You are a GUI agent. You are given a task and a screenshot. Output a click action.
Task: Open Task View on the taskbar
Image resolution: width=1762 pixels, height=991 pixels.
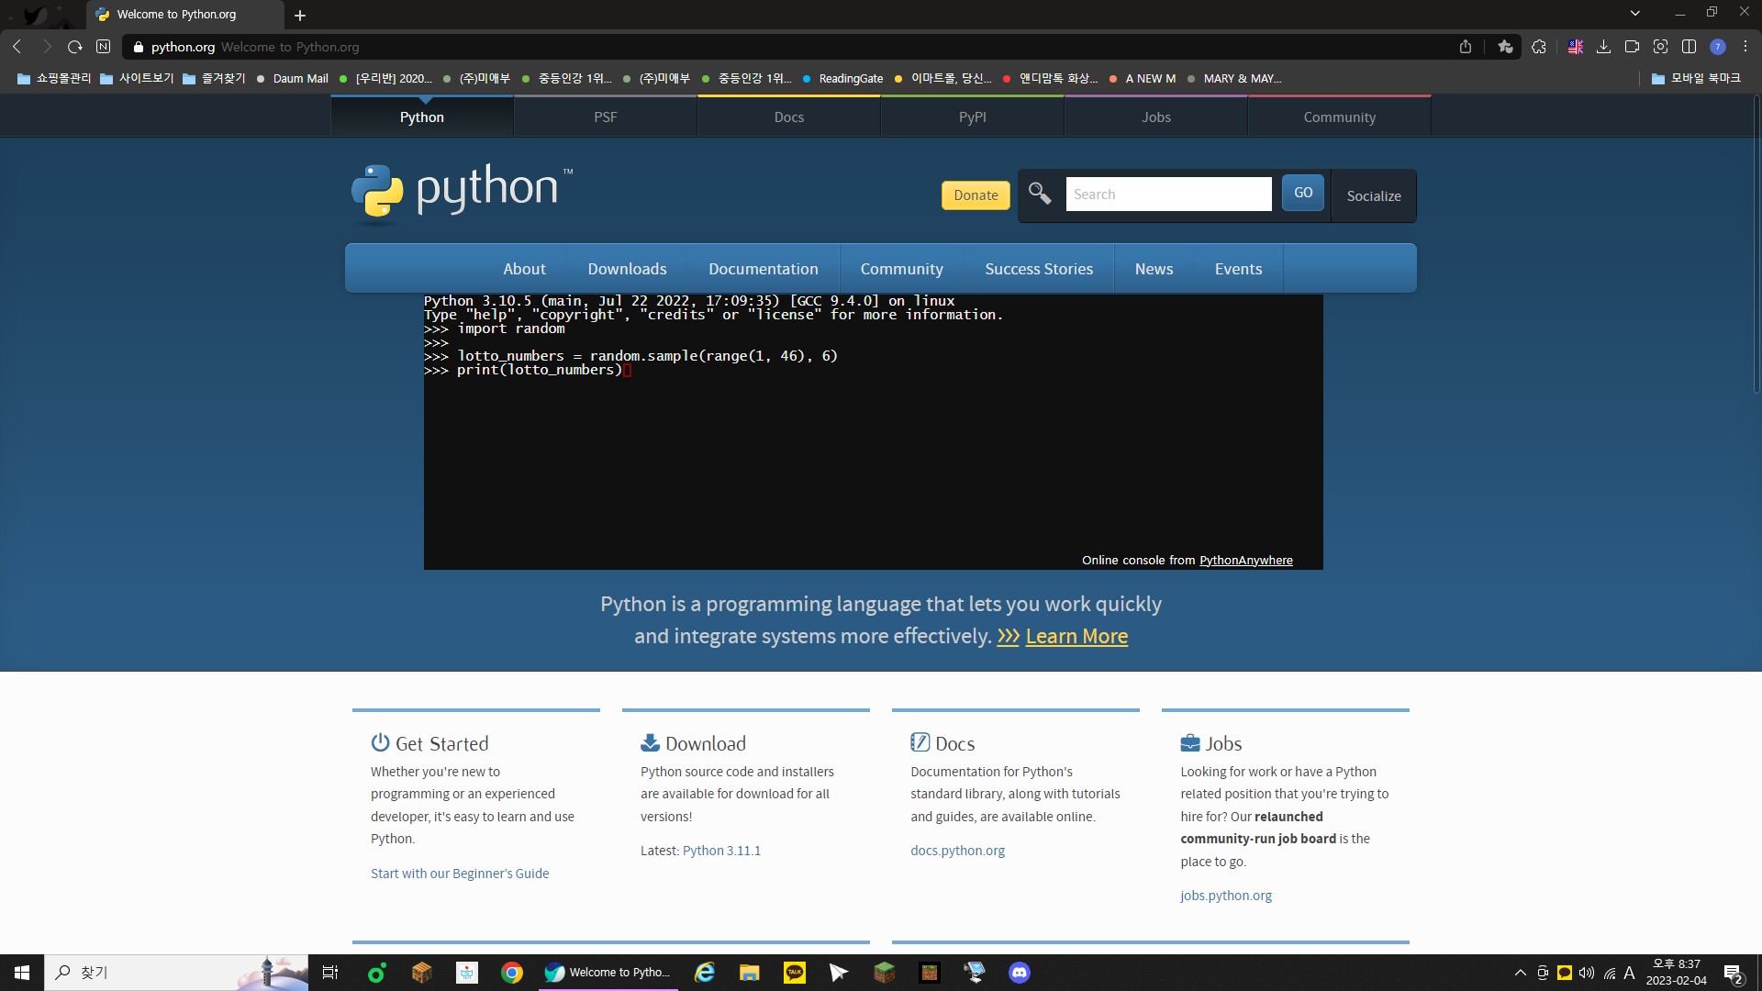click(330, 973)
